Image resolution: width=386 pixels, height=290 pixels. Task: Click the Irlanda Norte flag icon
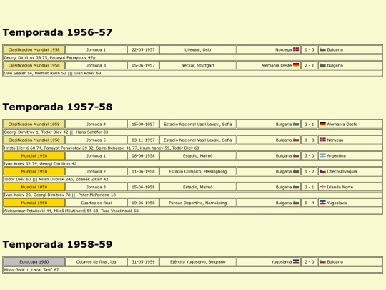322,187
